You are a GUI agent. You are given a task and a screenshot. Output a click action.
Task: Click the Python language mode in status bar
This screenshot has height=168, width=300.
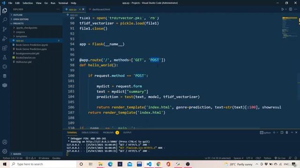tap(268, 158)
